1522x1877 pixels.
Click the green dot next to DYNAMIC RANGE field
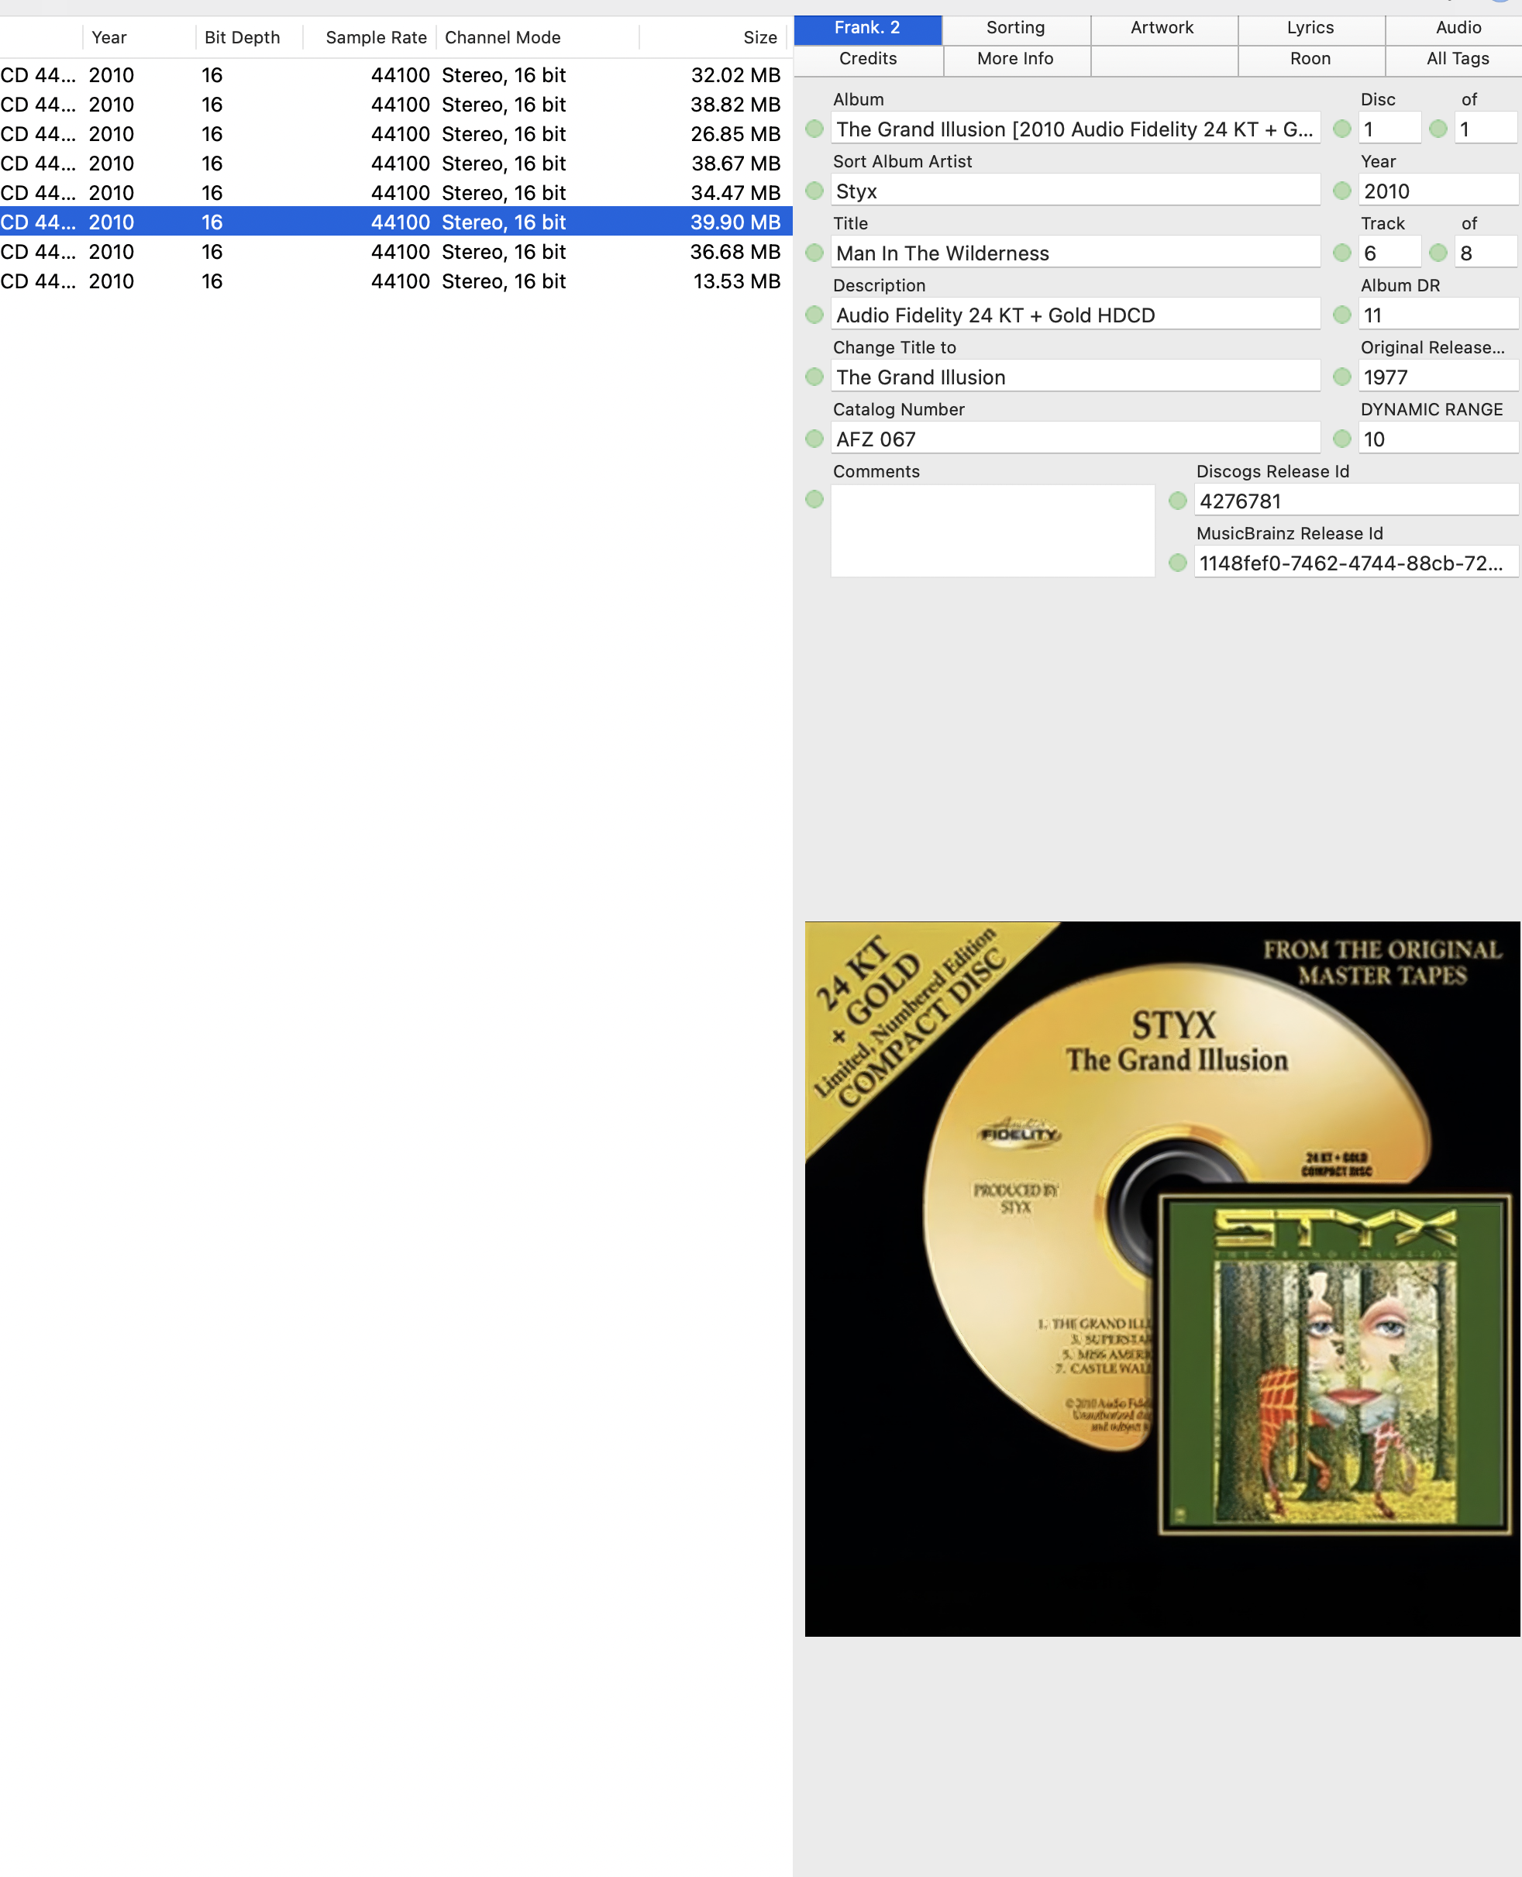(x=1341, y=439)
